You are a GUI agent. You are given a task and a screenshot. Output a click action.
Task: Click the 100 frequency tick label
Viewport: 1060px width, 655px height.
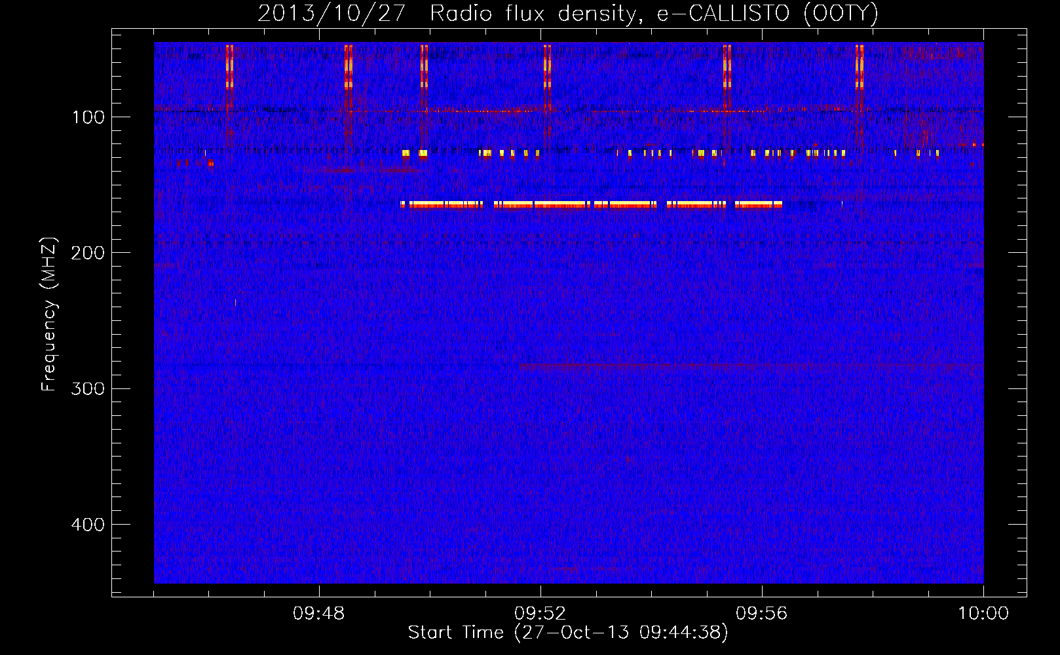point(88,117)
